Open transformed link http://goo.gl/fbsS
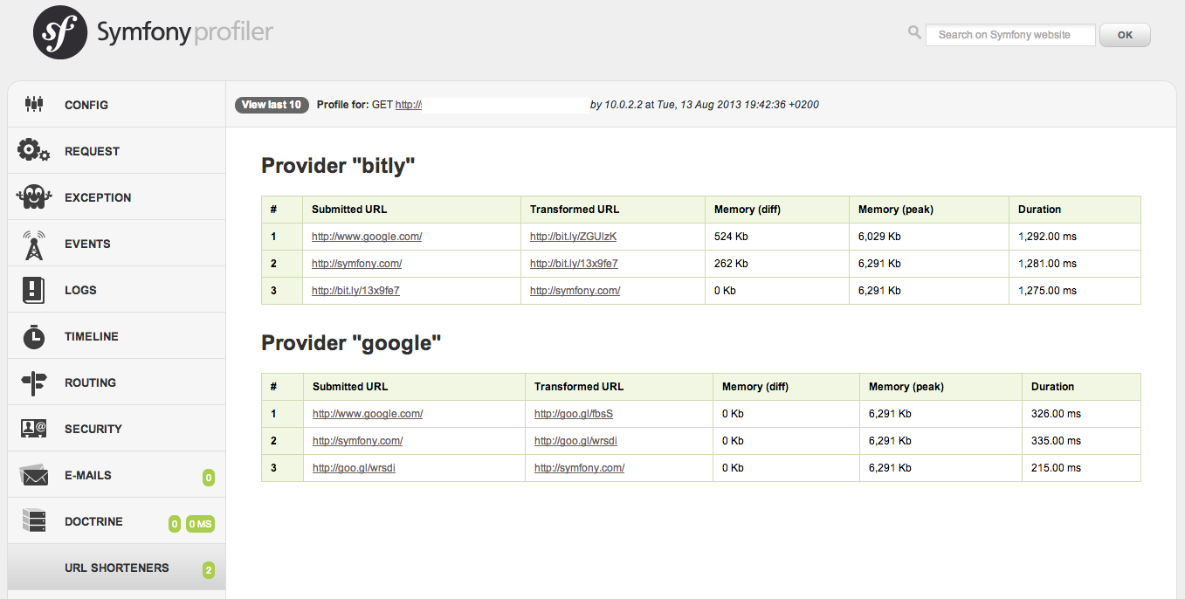1185x599 pixels. pyautogui.click(x=574, y=414)
